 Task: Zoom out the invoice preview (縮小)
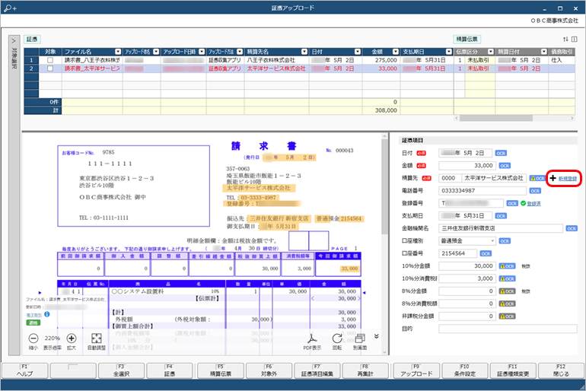tap(33, 339)
